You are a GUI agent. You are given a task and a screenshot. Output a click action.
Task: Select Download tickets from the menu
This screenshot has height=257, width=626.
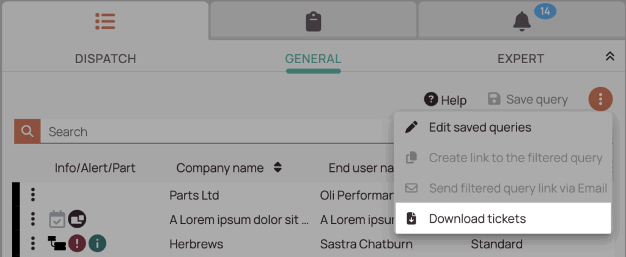503,218
